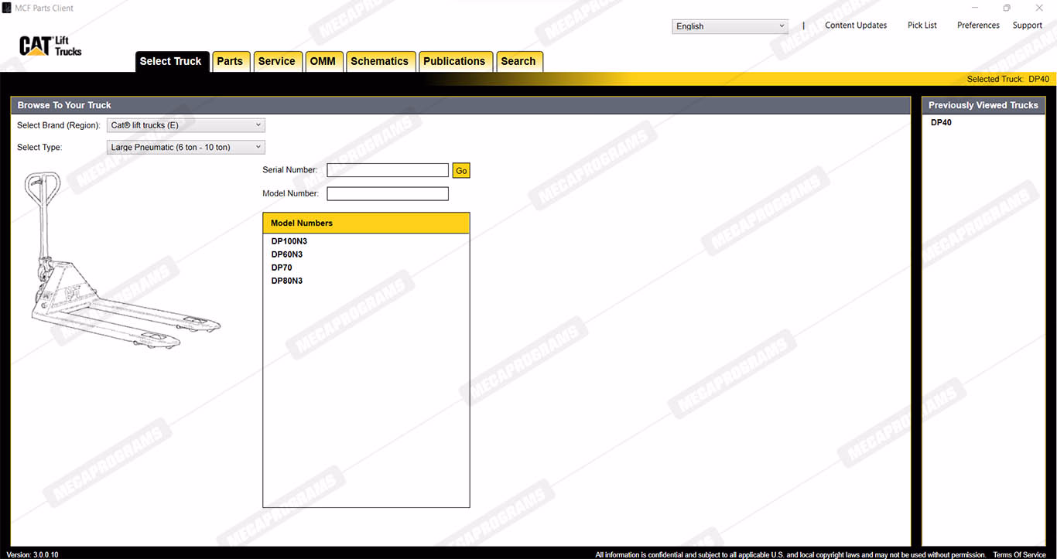
Task: Open the Search tab
Action: (x=518, y=62)
